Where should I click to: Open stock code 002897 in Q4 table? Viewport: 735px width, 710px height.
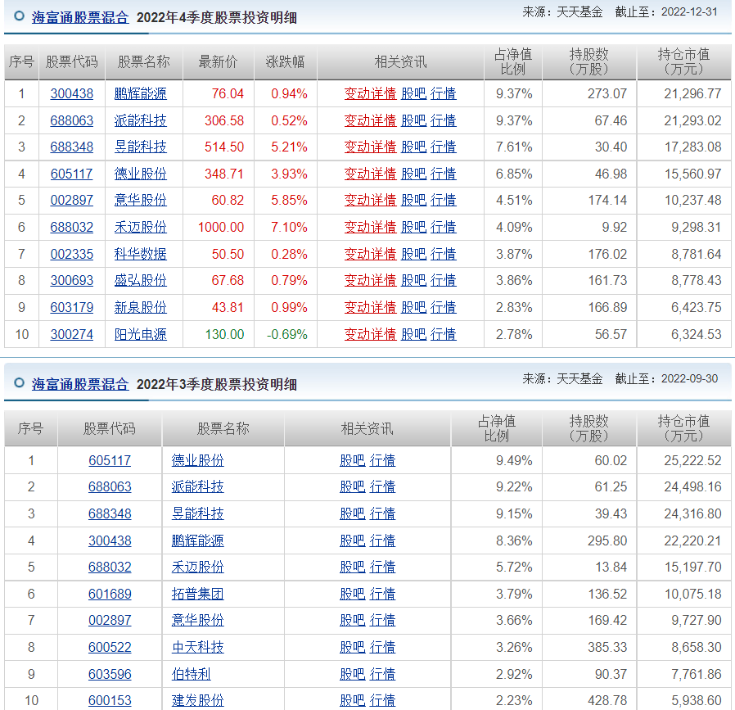[72, 201]
